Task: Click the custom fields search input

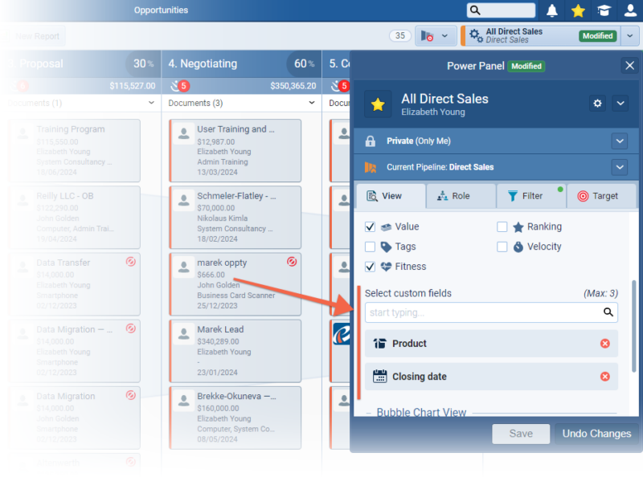Action: point(482,312)
